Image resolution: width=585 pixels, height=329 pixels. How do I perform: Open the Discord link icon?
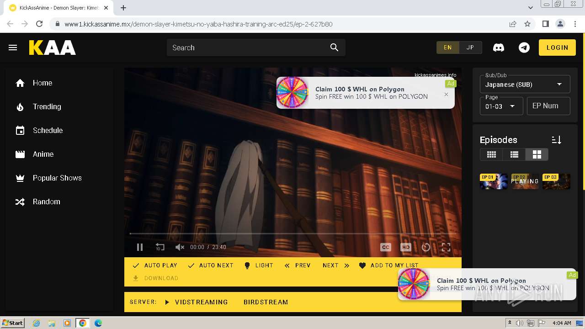coord(499,48)
